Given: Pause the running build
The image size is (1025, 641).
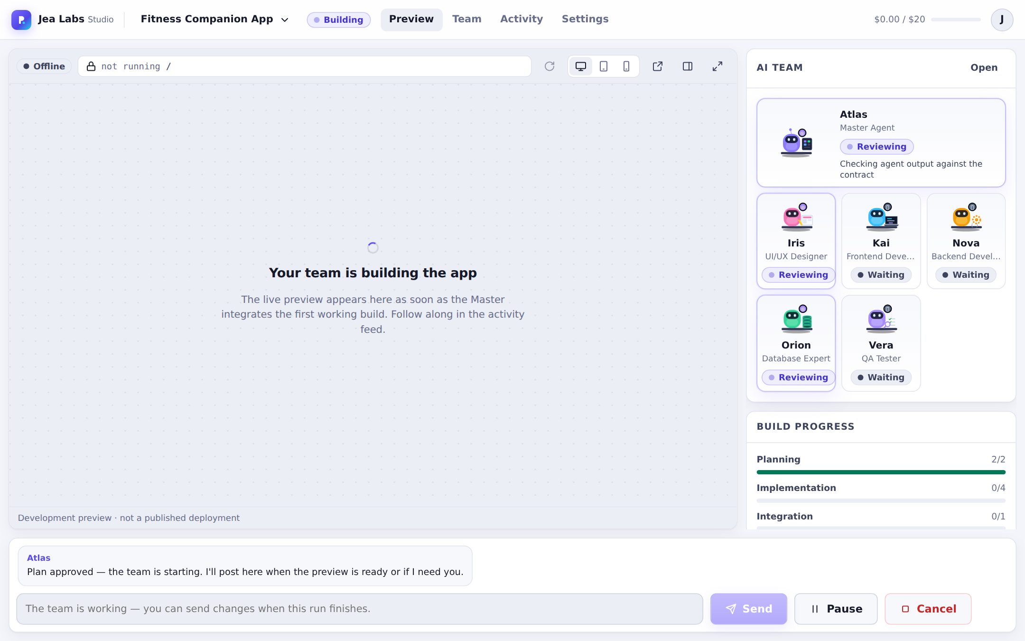Looking at the screenshot, I should click(x=836, y=609).
